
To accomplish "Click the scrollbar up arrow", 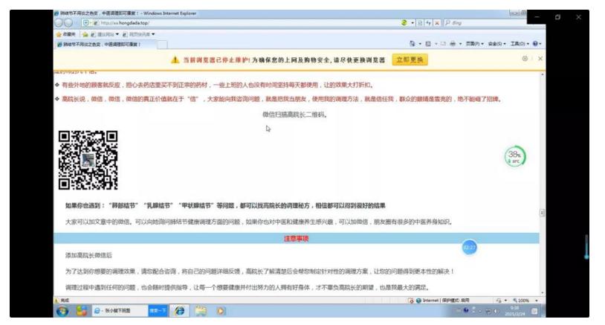I will point(542,74).
